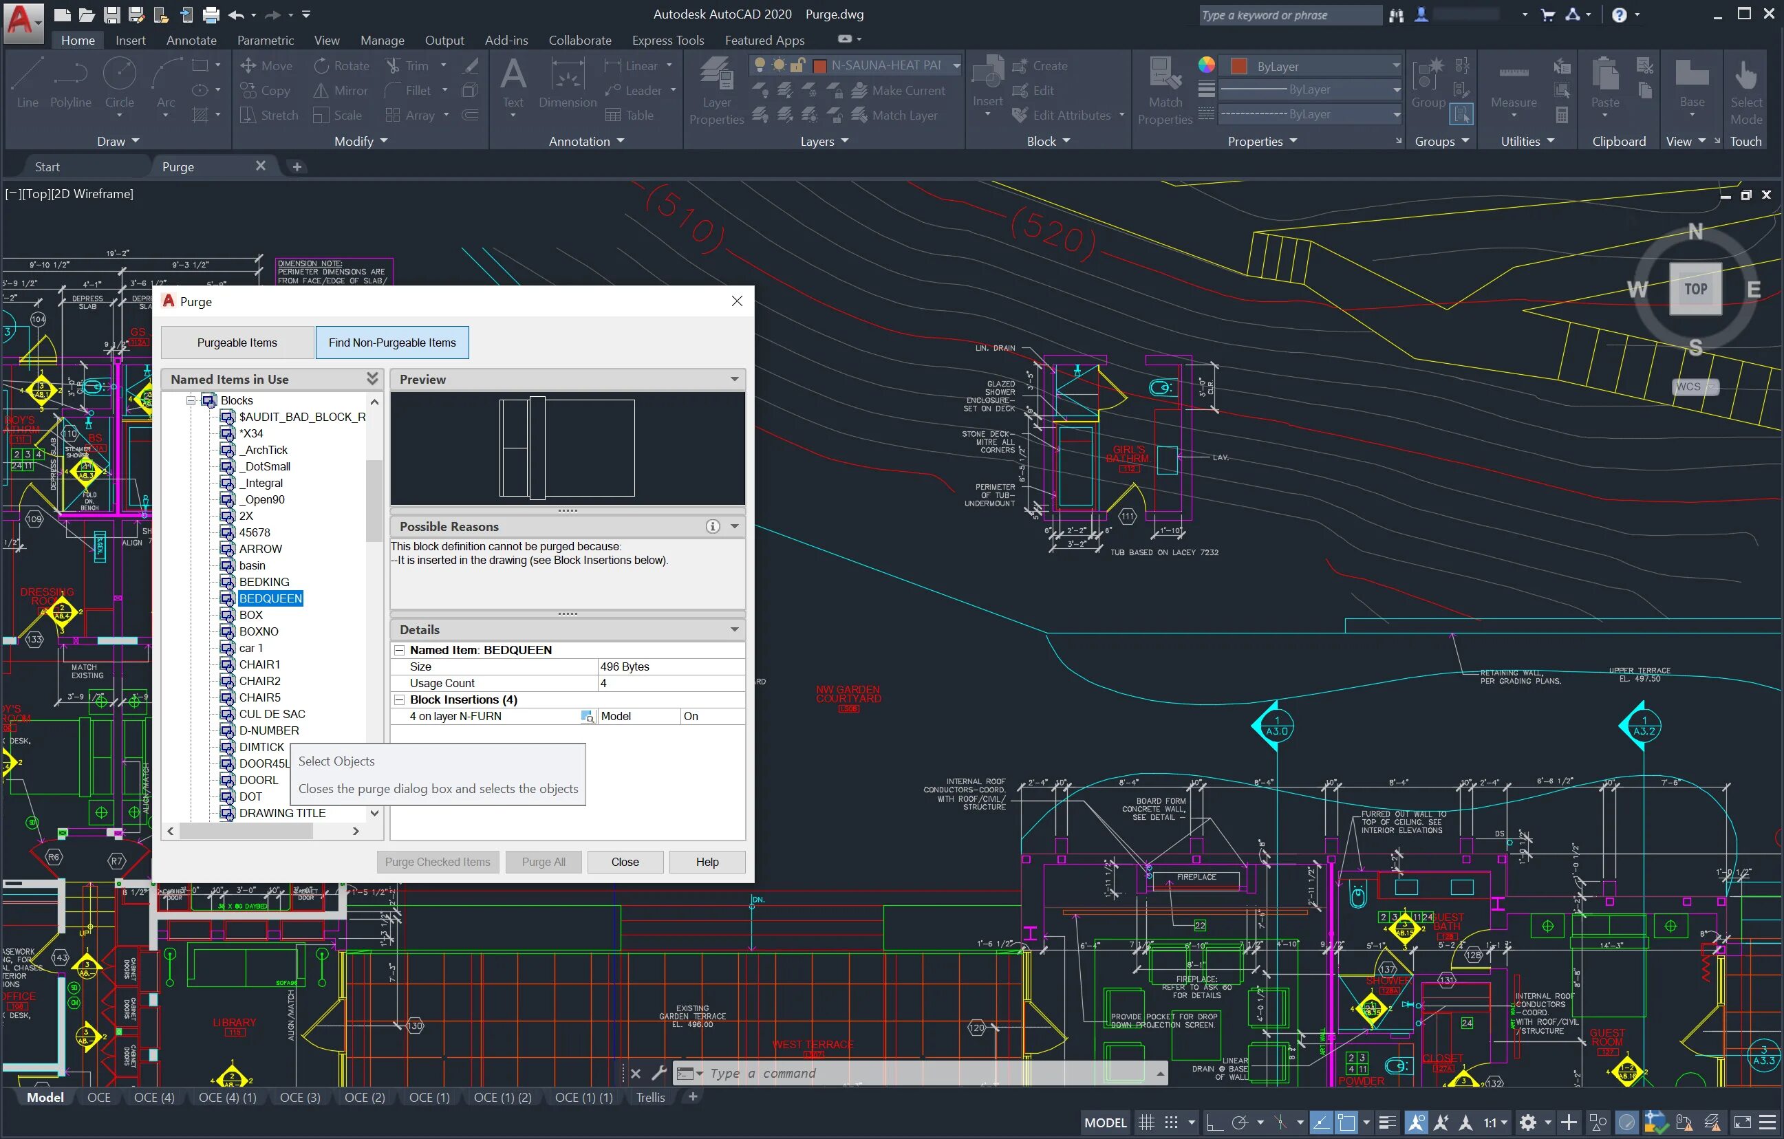Screen dimensions: 1784x1139
Task: Collapse the Blocks tree node
Action: [191, 401]
